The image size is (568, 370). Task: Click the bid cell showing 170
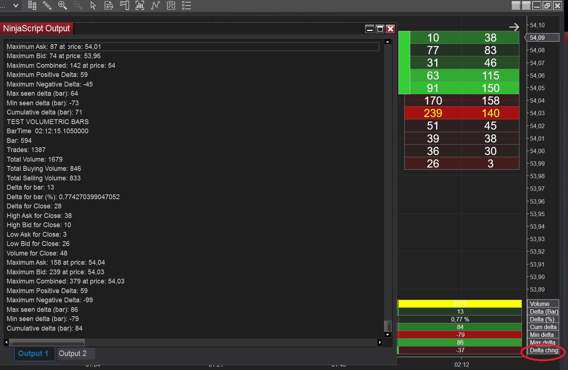pyautogui.click(x=433, y=101)
